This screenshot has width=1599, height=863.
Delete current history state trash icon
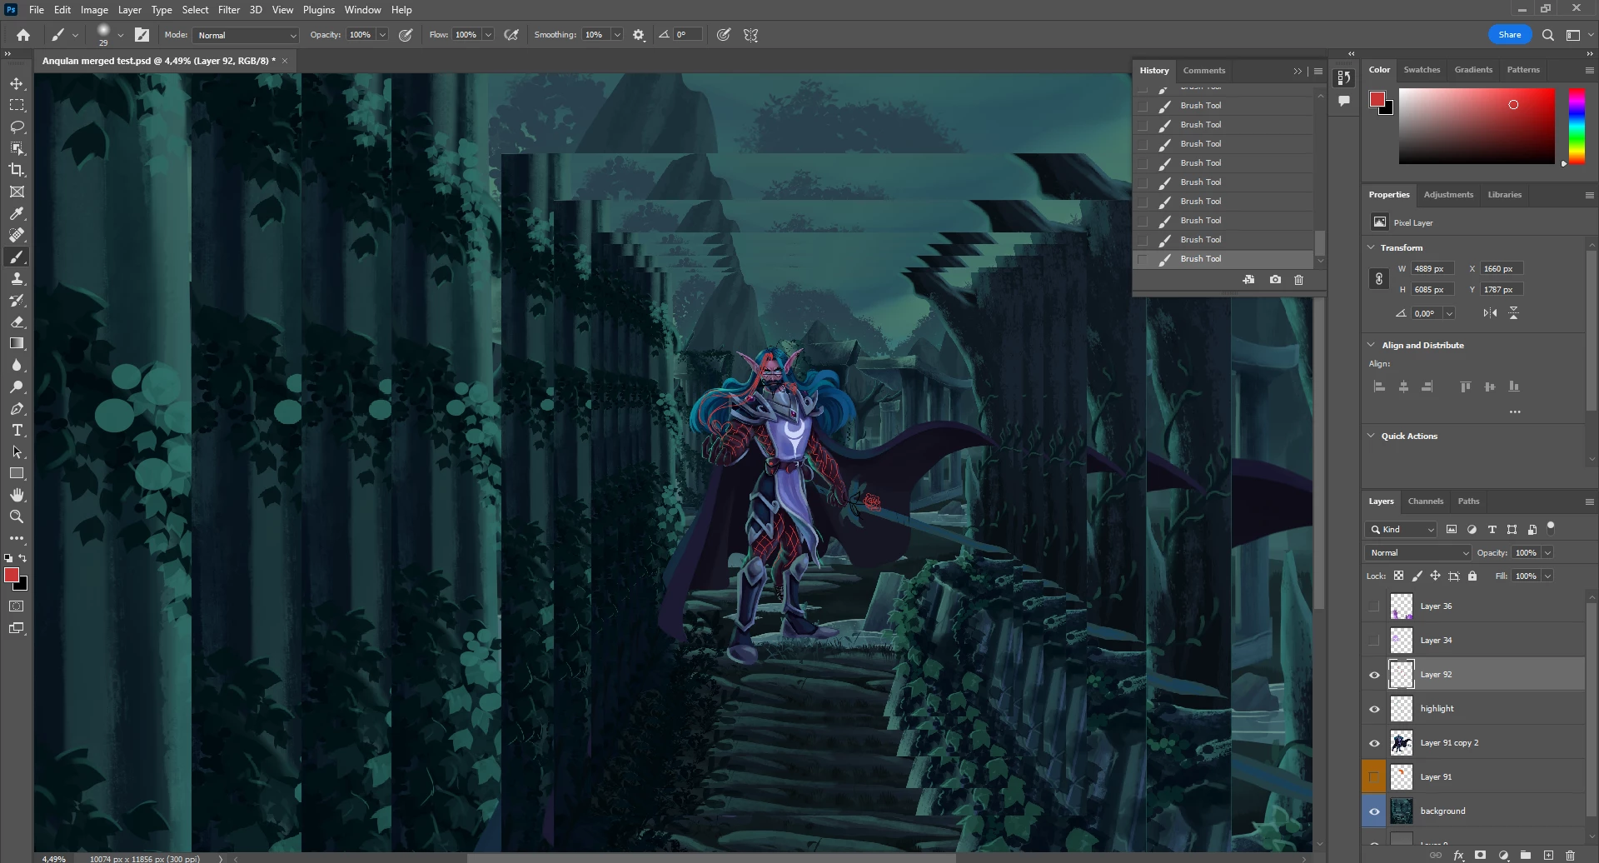pyautogui.click(x=1298, y=280)
